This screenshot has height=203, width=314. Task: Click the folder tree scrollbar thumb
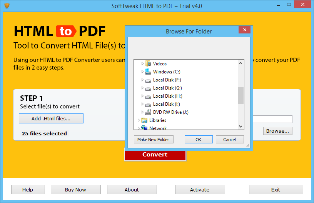241,96
